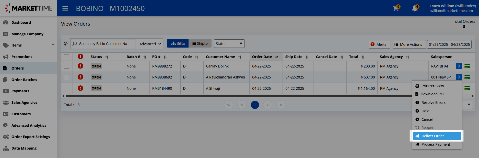The image size is (479, 158).
Task: Click Deliver Order menu item
Action: [x=437, y=136]
